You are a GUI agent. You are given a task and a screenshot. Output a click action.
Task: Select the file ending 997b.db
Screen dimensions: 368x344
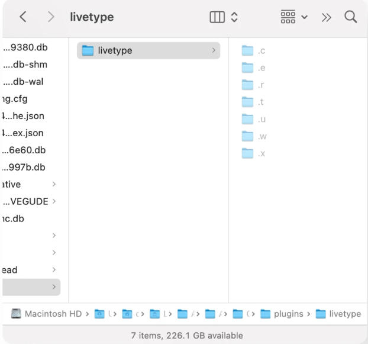tap(24, 168)
